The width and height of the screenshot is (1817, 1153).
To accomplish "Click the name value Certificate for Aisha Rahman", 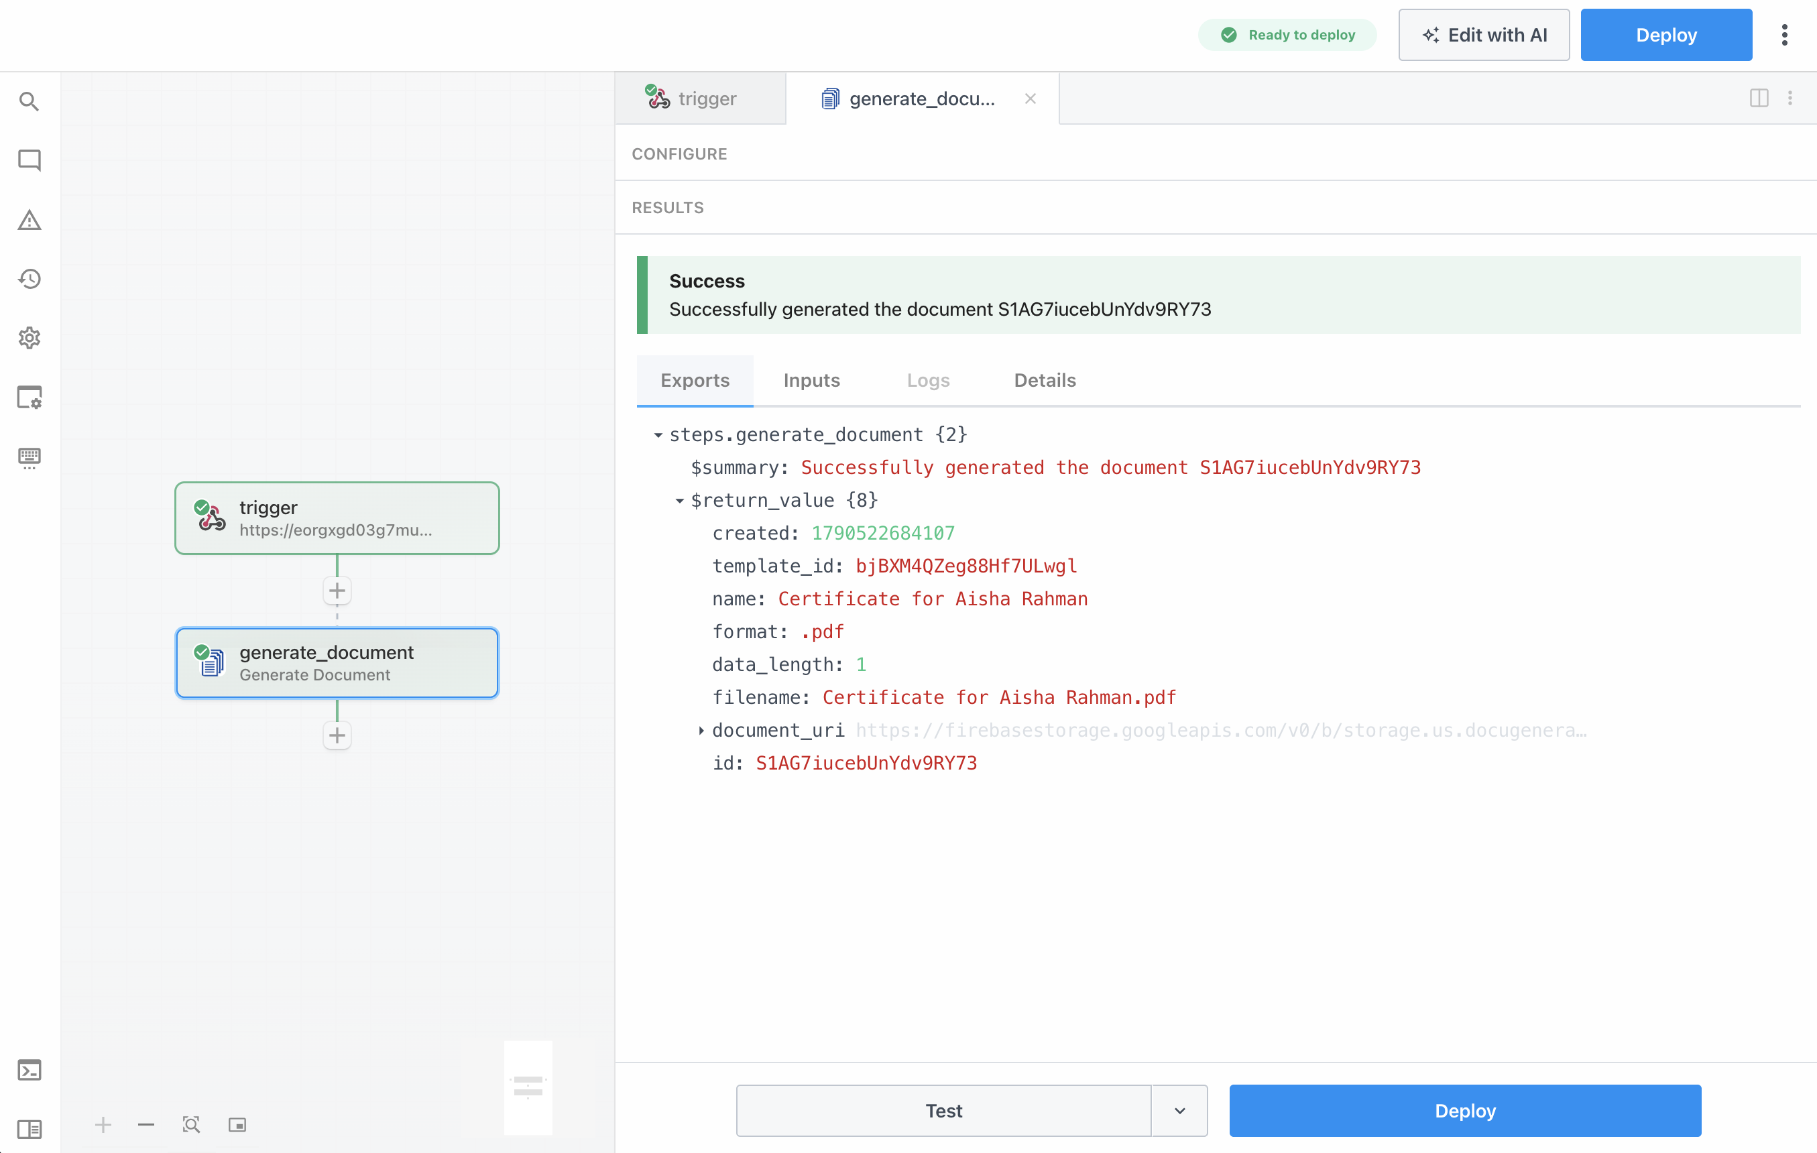I will 933,599.
